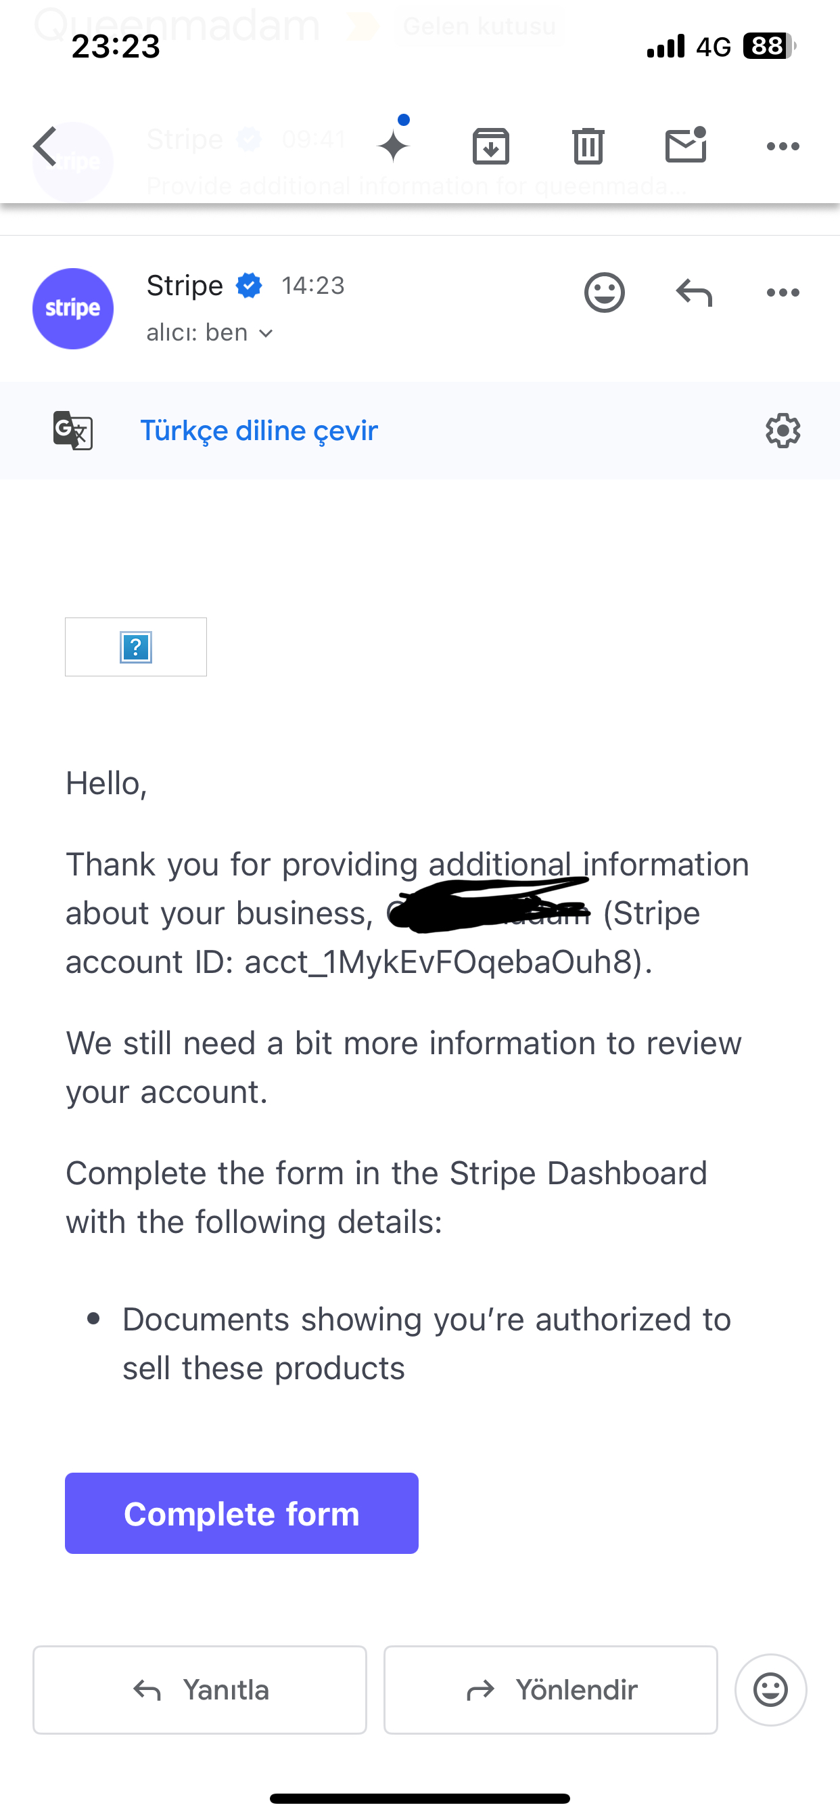Tap the broken image placeholder
The width and height of the screenshot is (840, 1820).
[x=135, y=647]
